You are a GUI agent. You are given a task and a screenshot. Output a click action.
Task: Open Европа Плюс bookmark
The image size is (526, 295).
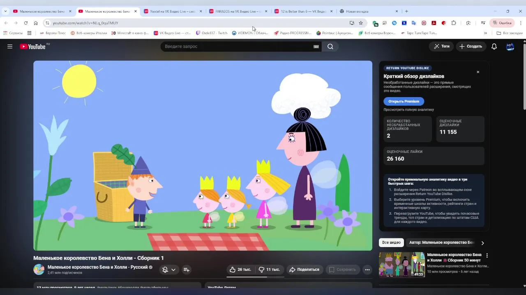pos(53,33)
